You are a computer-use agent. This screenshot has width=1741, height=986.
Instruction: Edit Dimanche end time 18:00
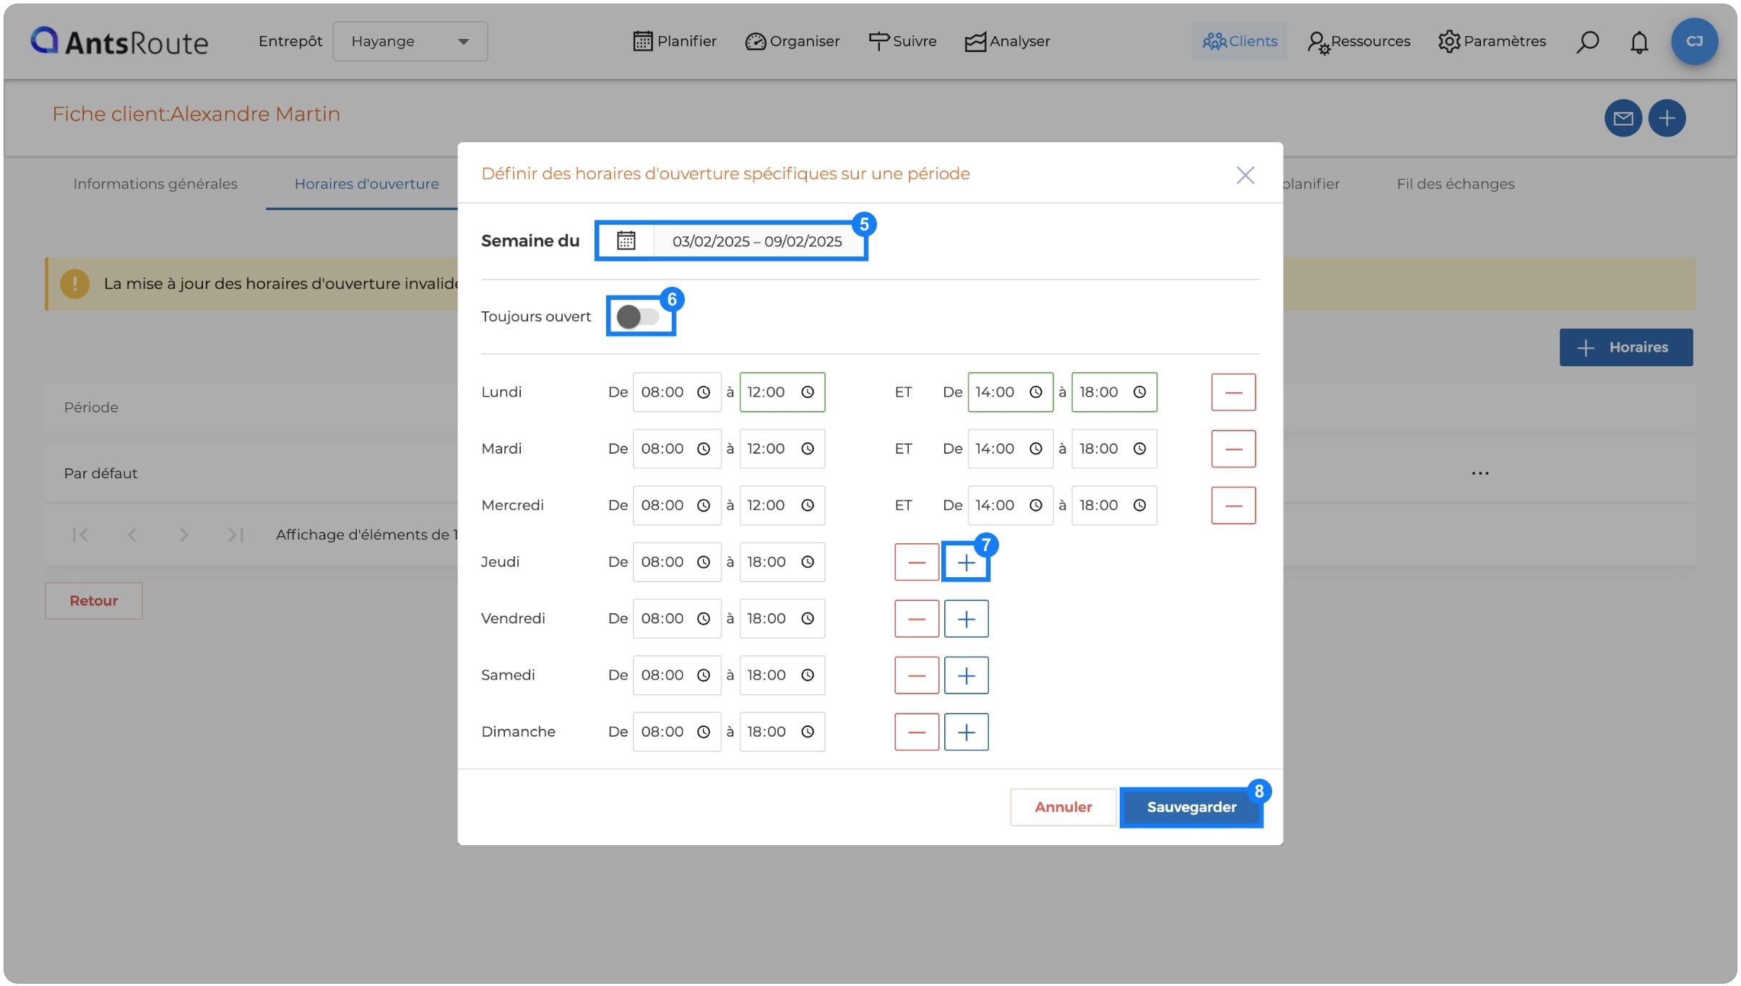coord(782,732)
